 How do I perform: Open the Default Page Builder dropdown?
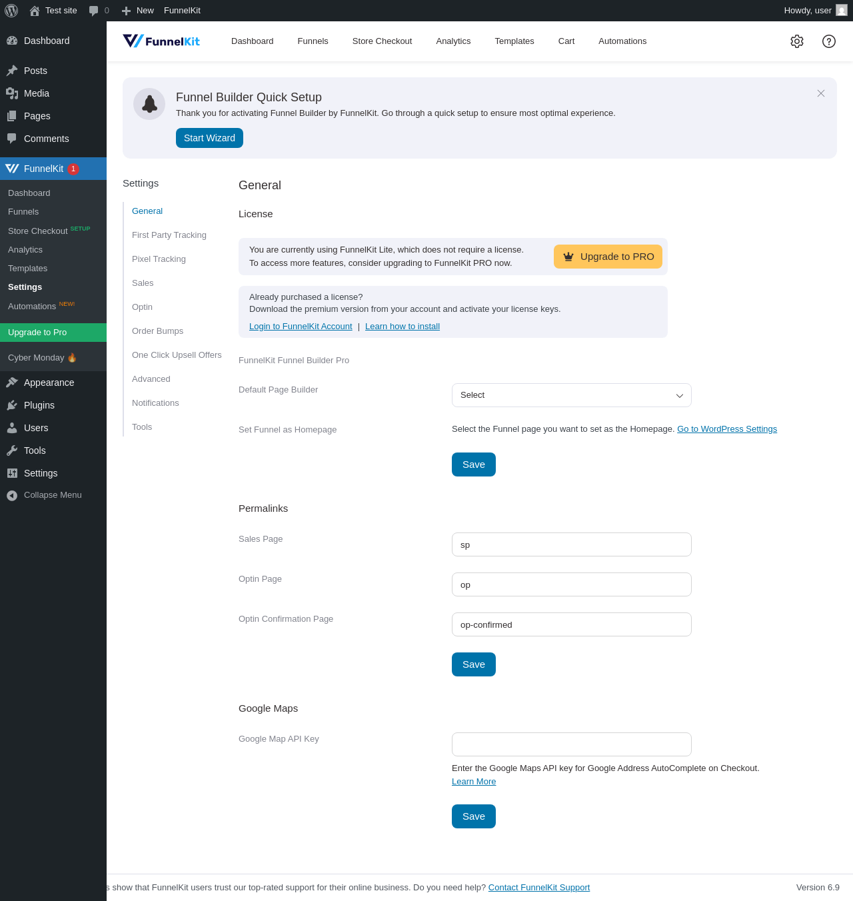point(571,395)
